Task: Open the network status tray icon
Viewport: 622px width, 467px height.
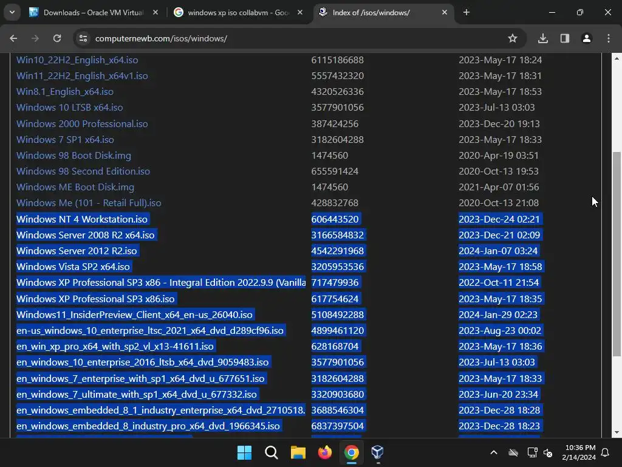Action: pyautogui.click(x=532, y=452)
